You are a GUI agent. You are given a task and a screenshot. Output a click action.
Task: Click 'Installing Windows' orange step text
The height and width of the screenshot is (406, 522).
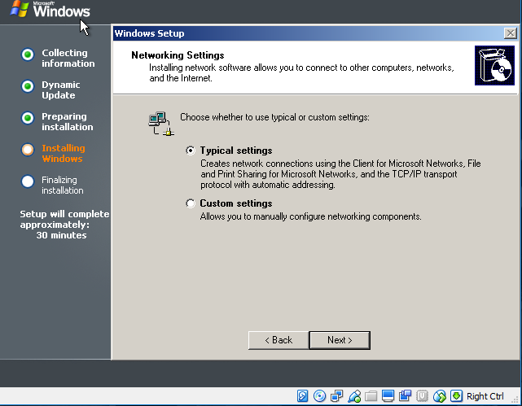[64, 153]
